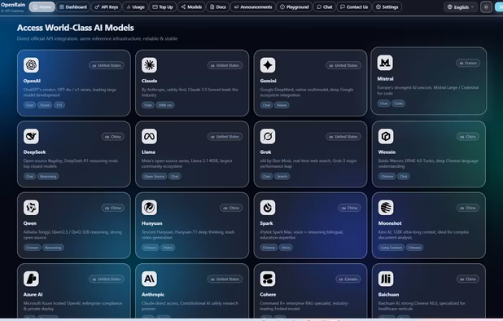The width and height of the screenshot is (503, 321).
Task: Click the Azure AI logo icon
Action: click(31, 279)
